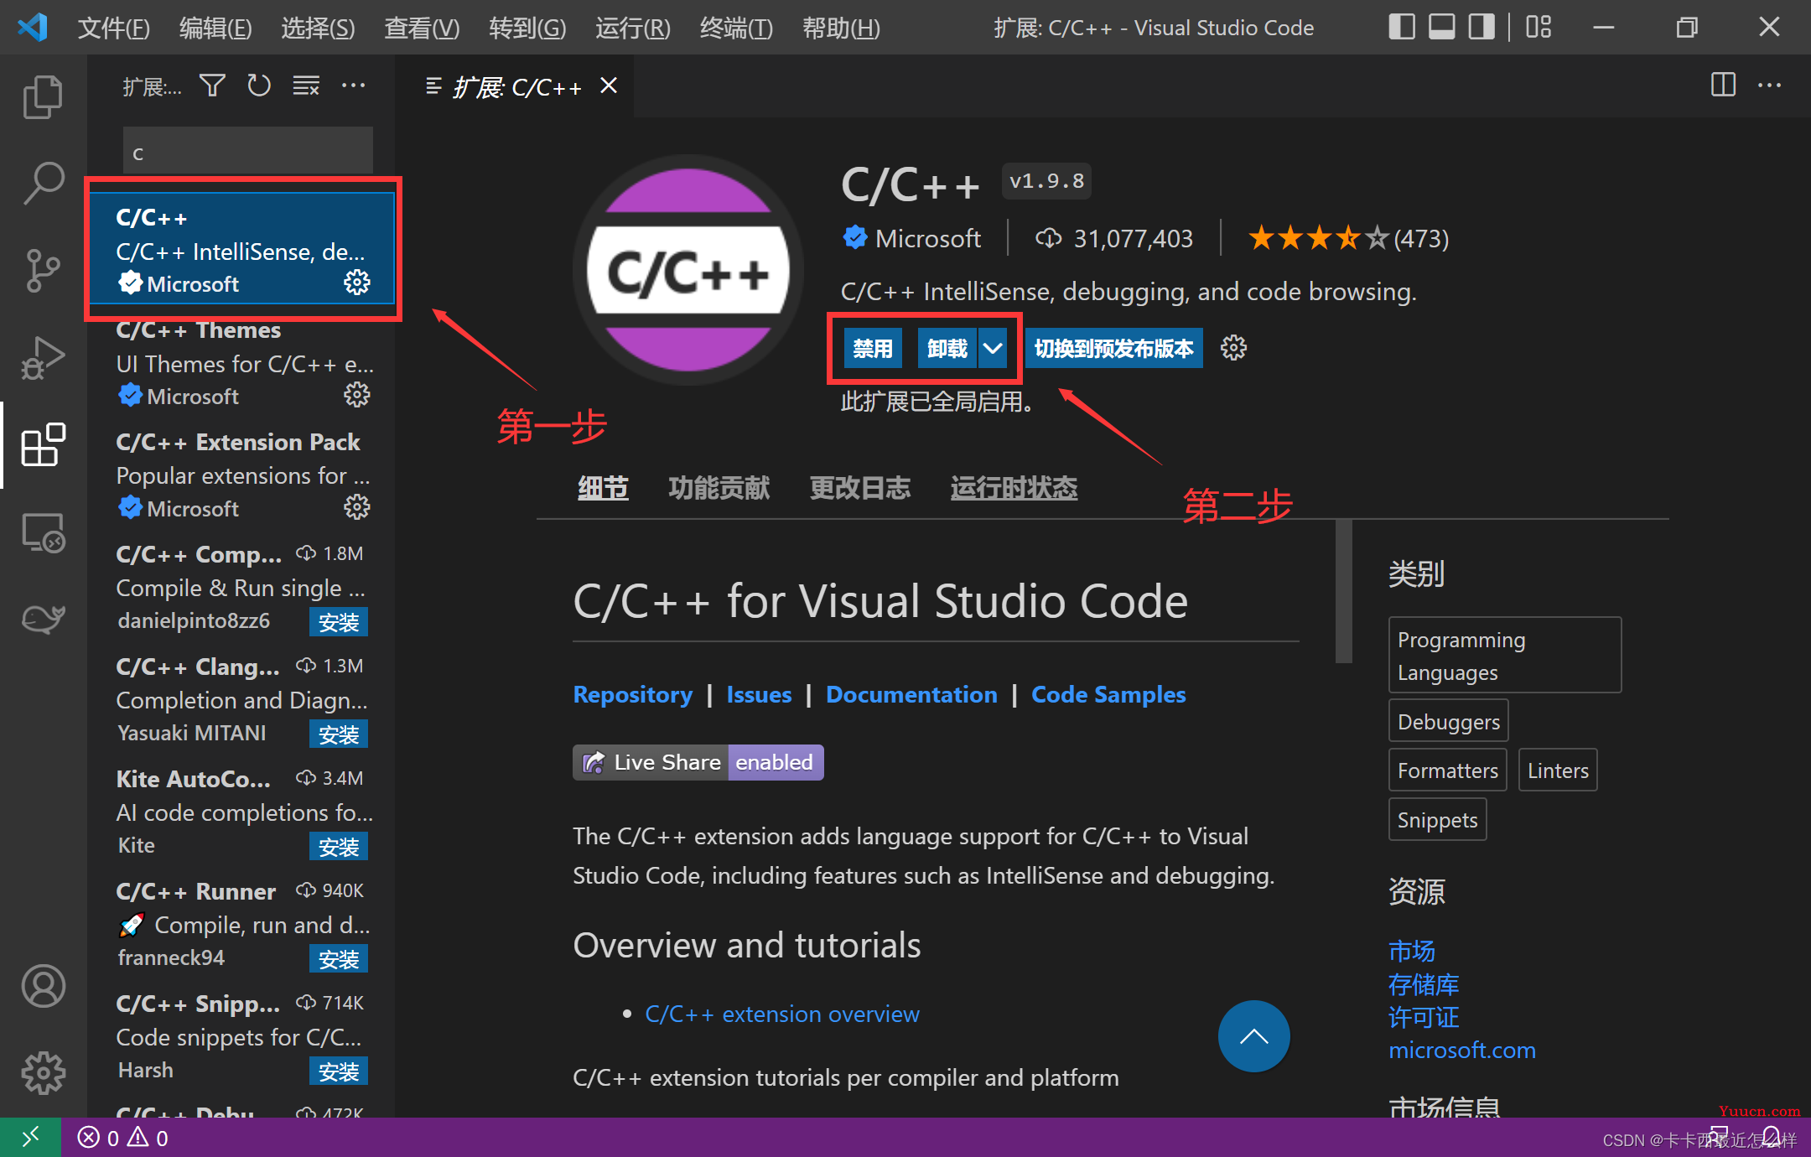
Task: Open the Accounts icon in activity bar
Action: click(x=43, y=986)
